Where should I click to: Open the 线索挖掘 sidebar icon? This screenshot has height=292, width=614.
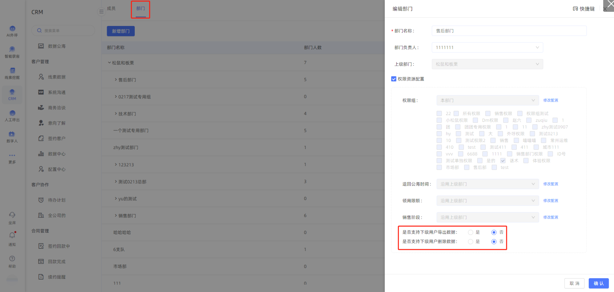pos(12,71)
